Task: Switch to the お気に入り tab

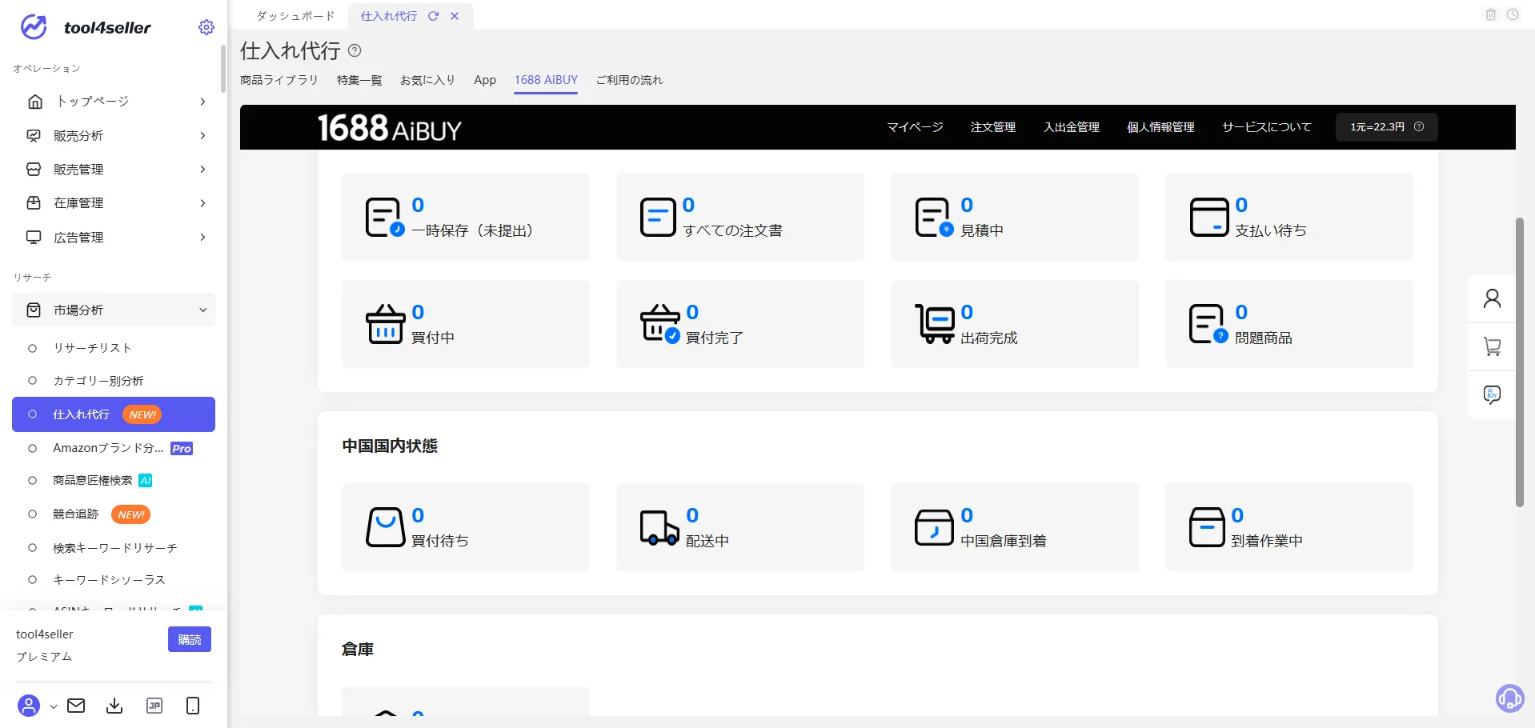Action: [x=427, y=80]
